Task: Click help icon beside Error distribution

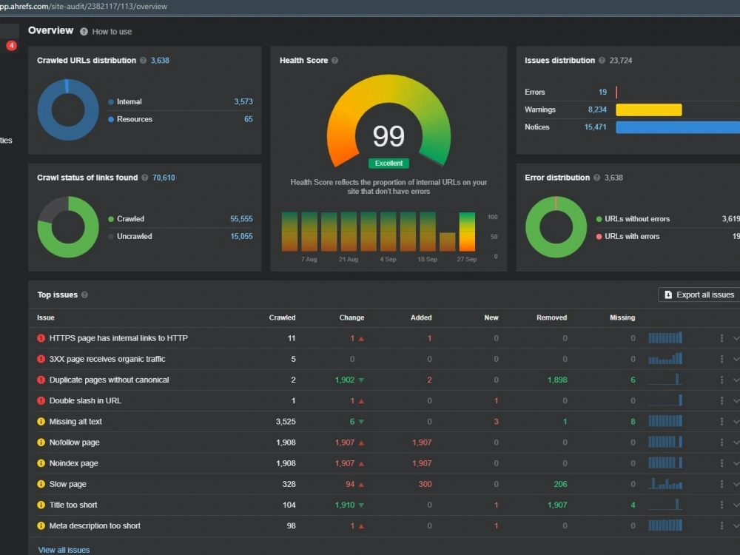Action: [596, 178]
